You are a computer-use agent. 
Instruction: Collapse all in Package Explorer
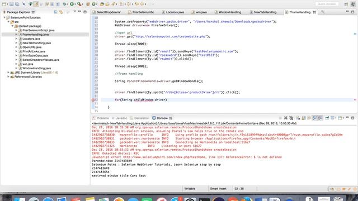pyautogui.click(x=55, y=12)
